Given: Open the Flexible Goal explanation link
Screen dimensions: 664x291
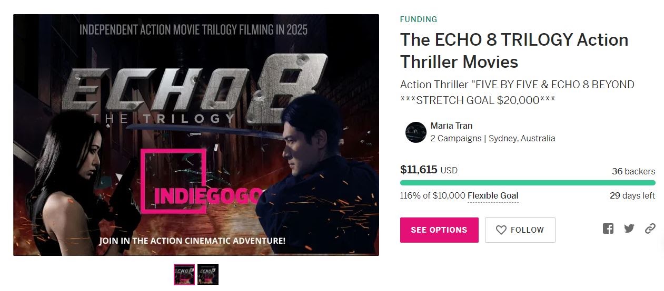Looking at the screenshot, I should (x=493, y=196).
